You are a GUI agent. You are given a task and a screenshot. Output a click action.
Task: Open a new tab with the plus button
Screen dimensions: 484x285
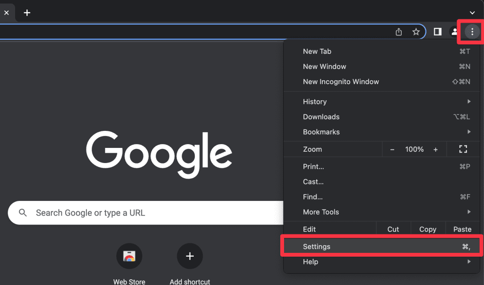(27, 13)
